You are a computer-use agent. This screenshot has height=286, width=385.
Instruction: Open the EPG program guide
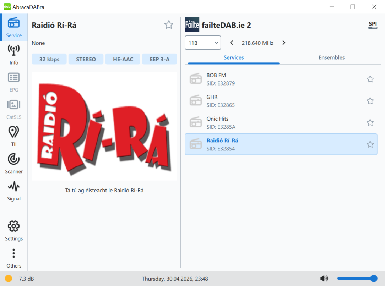pos(14,82)
